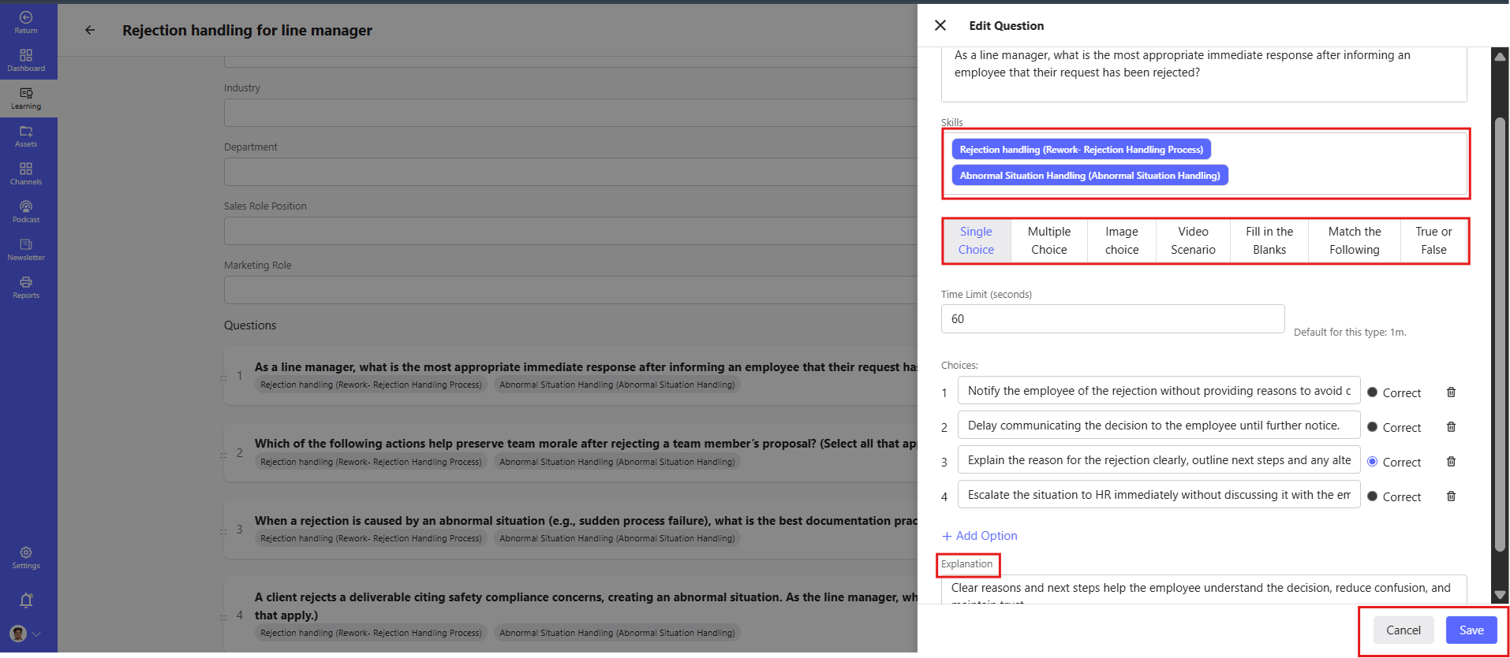Switch to Fill in the Blanks type
1510x658 pixels.
click(1269, 240)
